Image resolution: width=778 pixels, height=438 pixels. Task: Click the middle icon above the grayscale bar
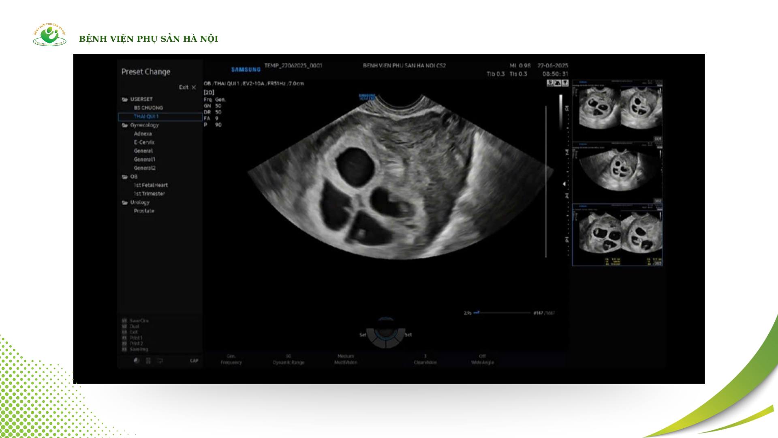(x=558, y=83)
